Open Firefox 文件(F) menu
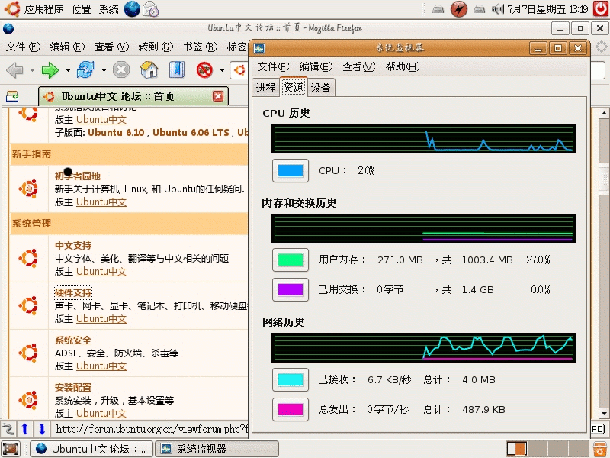This screenshot has height=458, width=610. (23, 47)
